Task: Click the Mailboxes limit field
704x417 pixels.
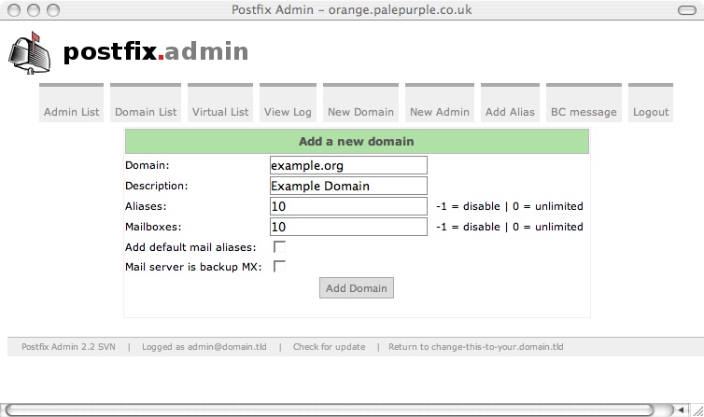Action: pyautogui.click(x=348, y=227)
